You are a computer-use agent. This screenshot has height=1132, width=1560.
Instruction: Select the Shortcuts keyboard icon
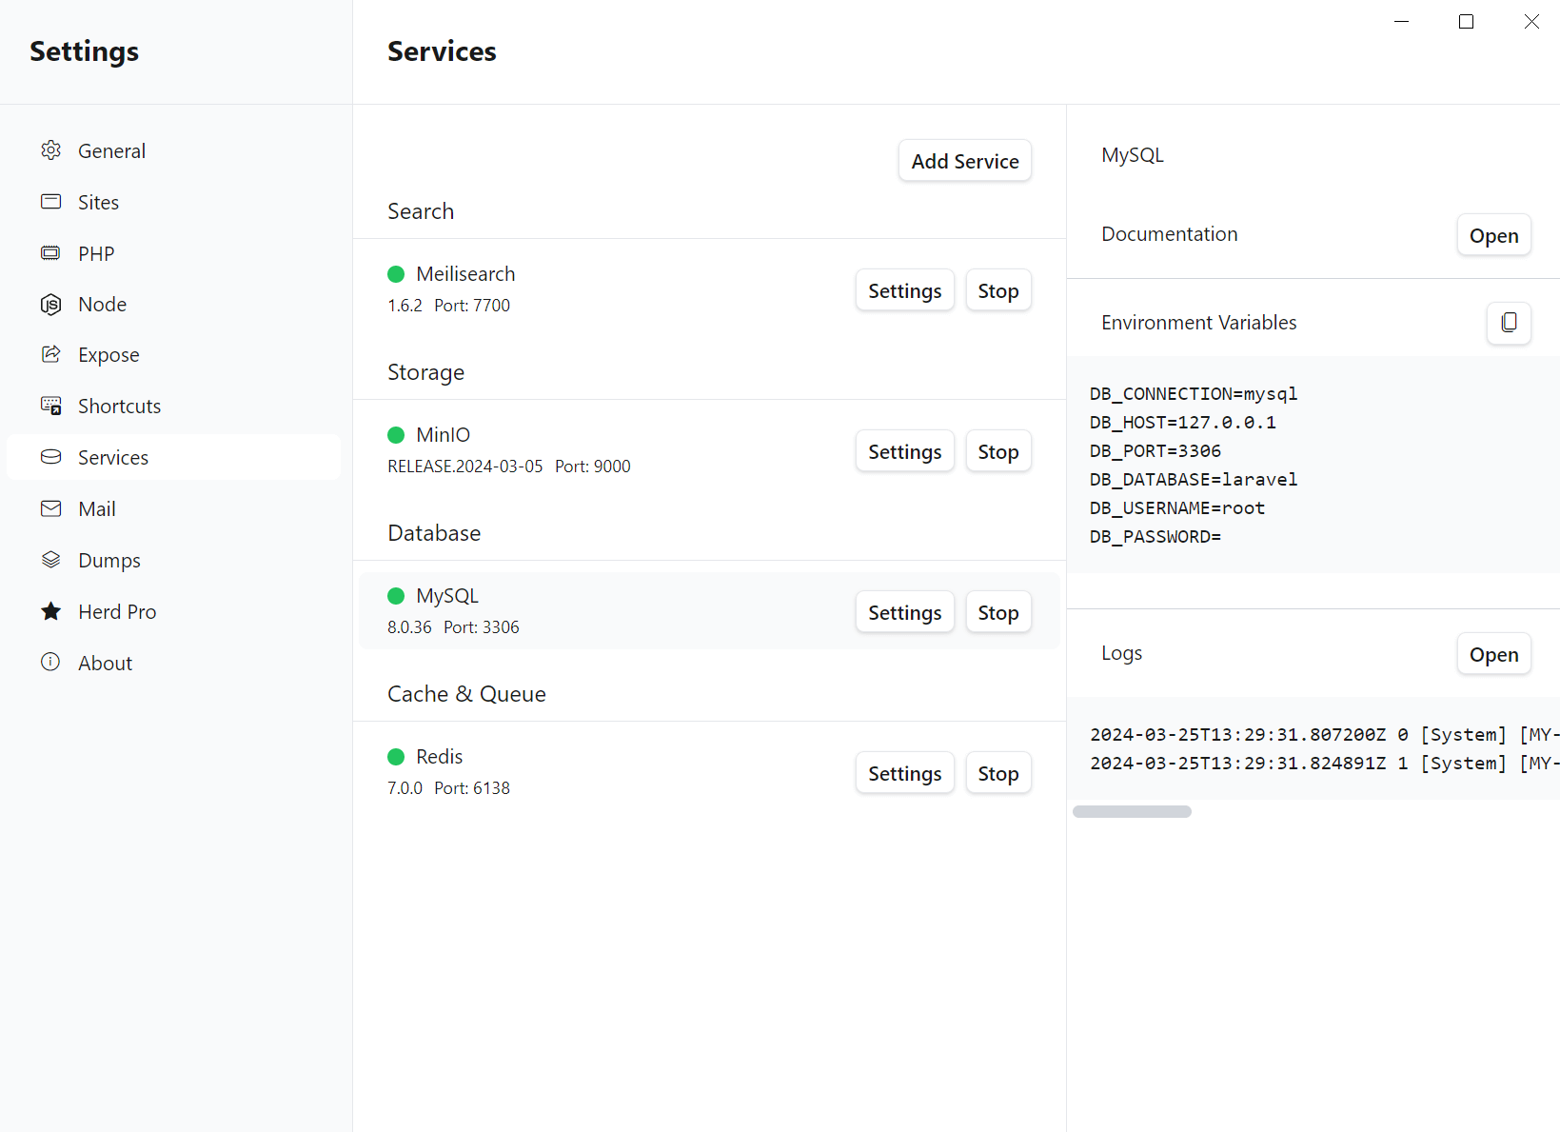point(50,406)
